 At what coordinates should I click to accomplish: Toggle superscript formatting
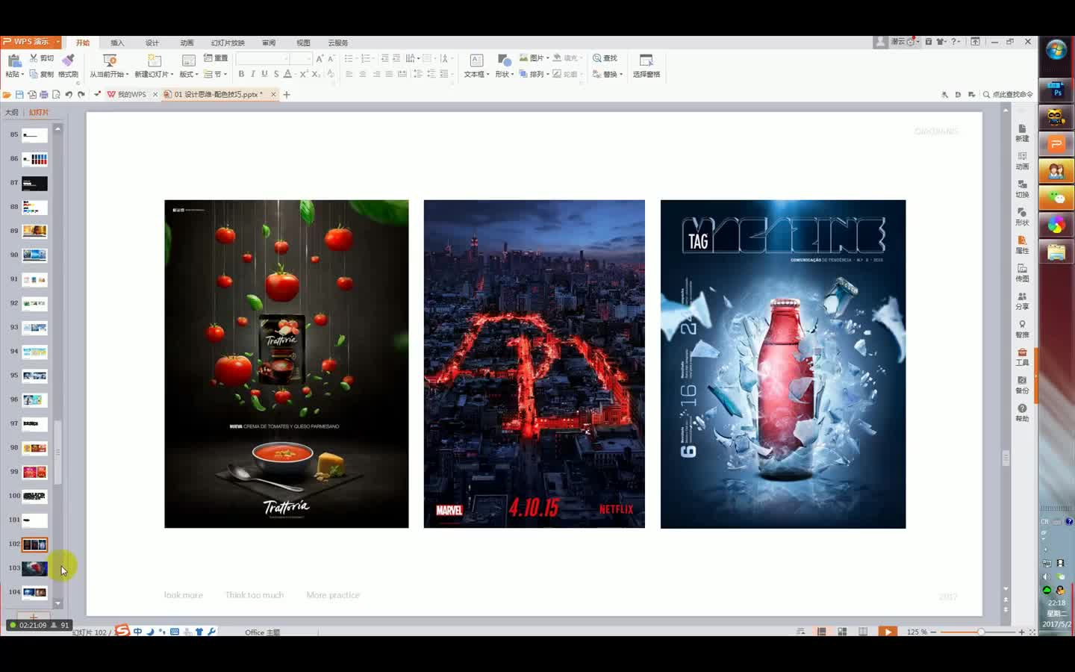pyautogui.click(x=304, y=74)
